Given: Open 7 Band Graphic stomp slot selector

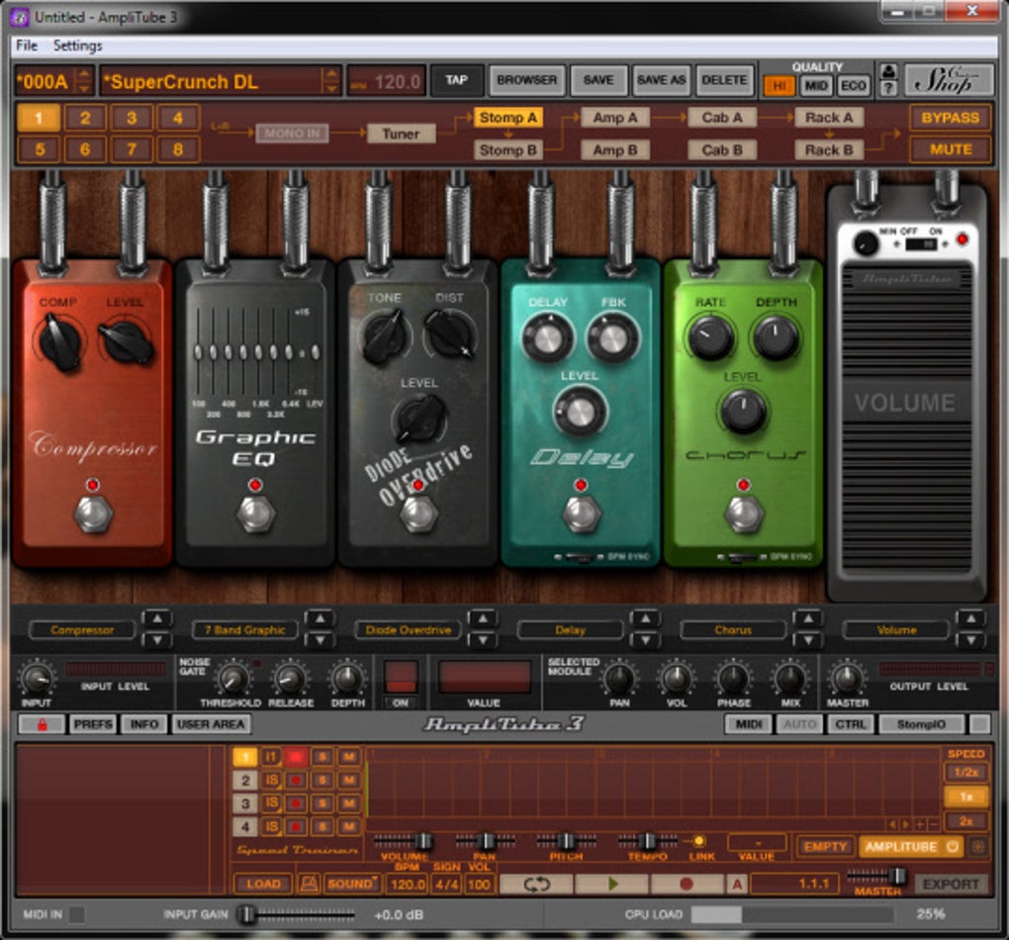Looking at the screenshot, I should [x=245, y=629].
